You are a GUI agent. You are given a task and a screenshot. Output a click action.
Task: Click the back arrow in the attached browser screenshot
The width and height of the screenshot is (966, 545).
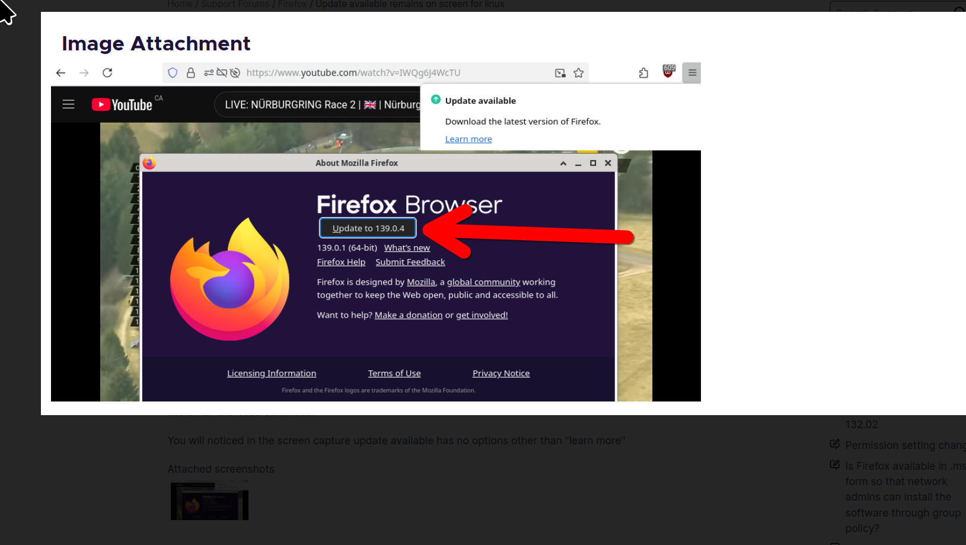(x=60, y=73)
